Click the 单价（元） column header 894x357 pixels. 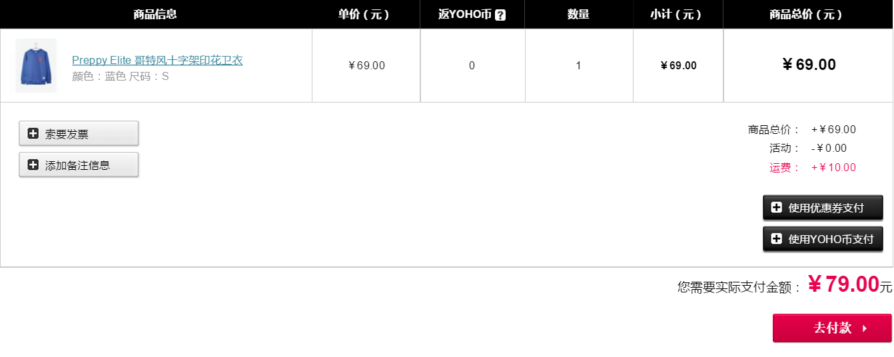pos(364,14)
